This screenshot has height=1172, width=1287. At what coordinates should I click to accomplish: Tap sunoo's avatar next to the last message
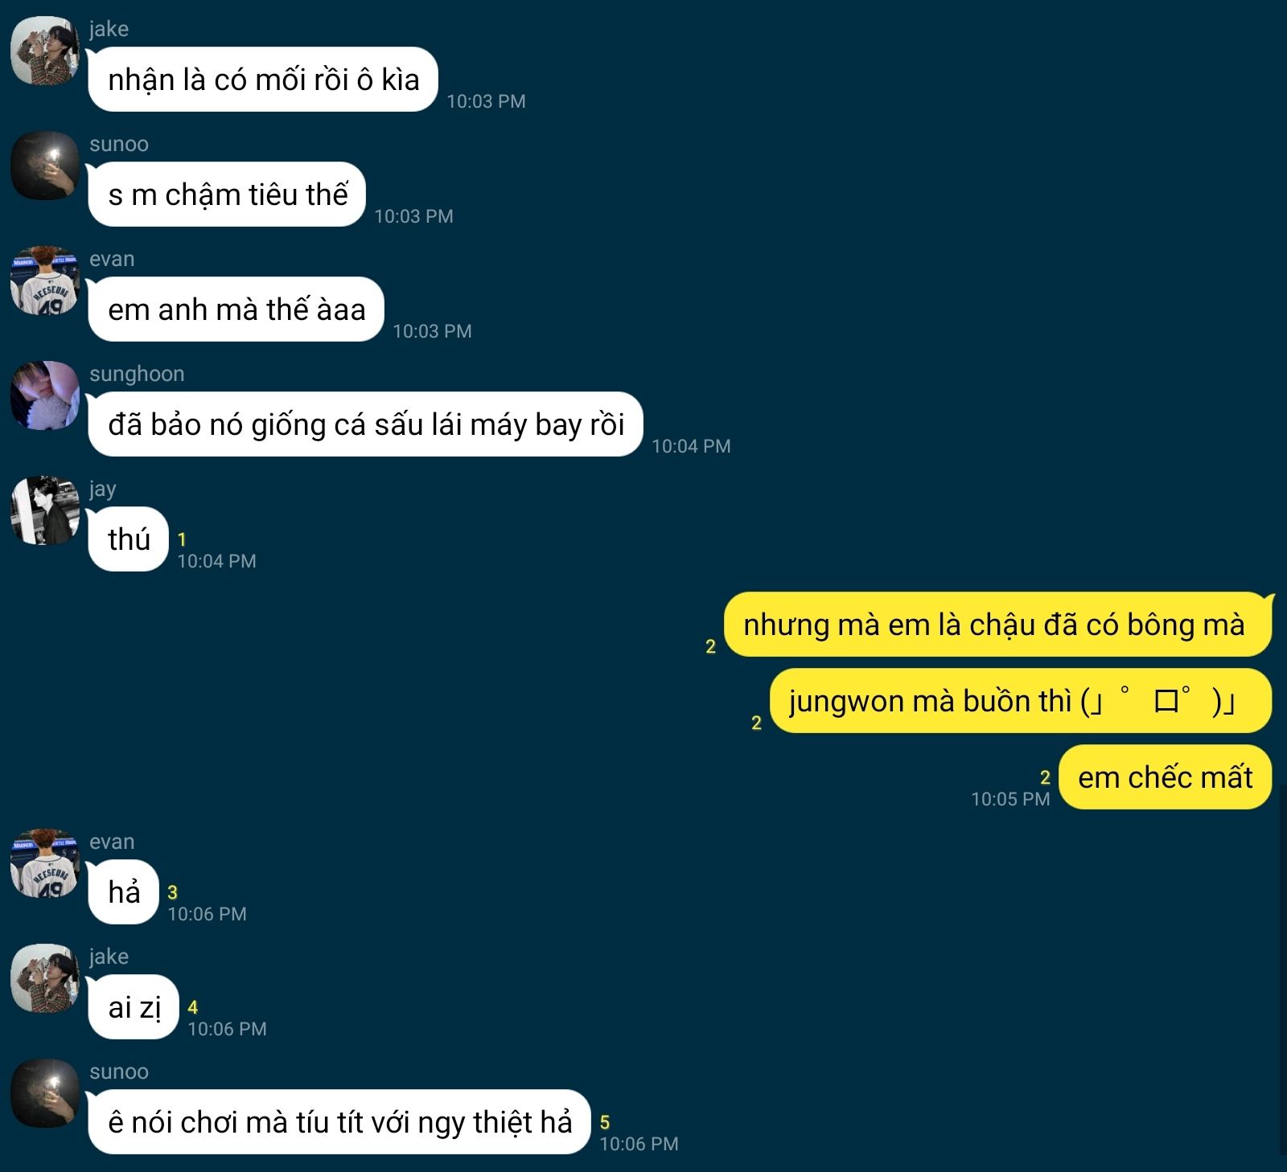(45, 1093)
